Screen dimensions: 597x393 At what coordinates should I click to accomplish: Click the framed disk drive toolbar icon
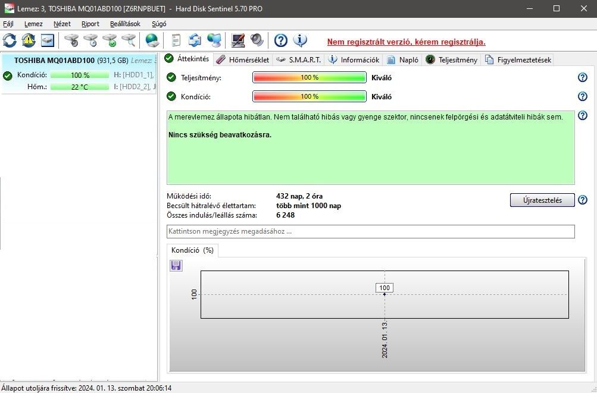[x=48, y=40]
